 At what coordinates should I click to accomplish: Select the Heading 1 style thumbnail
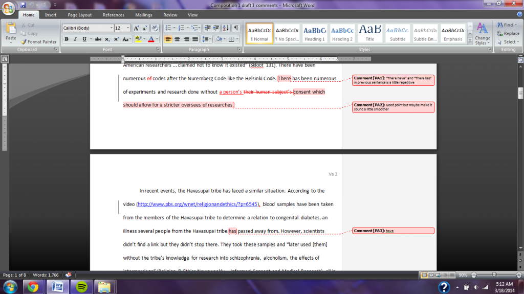click(x=315, y=33)
